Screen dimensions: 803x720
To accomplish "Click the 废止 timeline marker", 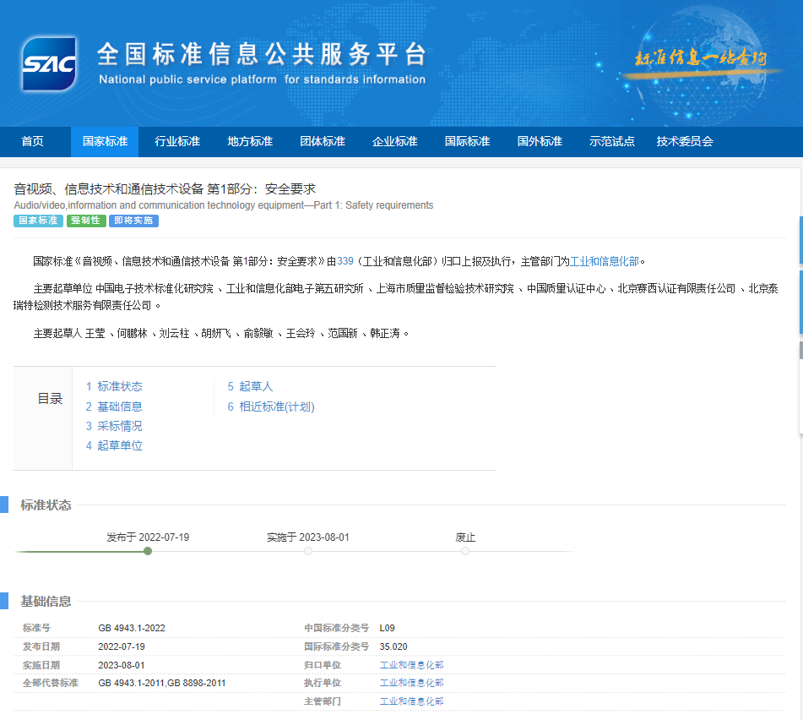I will point(464,551).
